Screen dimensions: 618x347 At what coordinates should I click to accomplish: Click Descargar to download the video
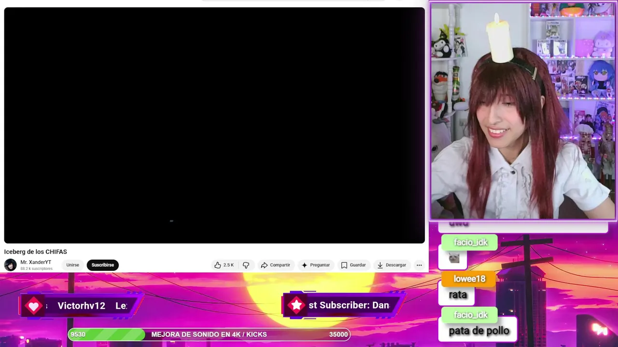[x=391, y=265]
